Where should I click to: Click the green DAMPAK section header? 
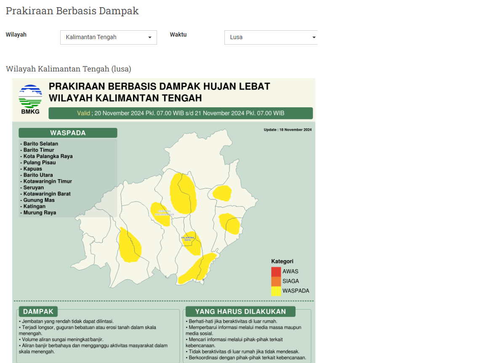click(x=38, y=311)
